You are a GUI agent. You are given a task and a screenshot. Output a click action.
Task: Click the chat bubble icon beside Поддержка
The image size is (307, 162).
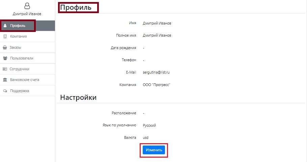click(5, 91)
